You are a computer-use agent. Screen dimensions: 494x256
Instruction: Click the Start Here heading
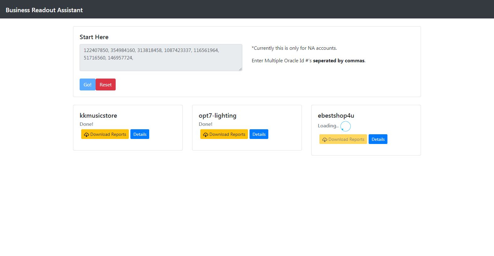click(x=94, y=37)
